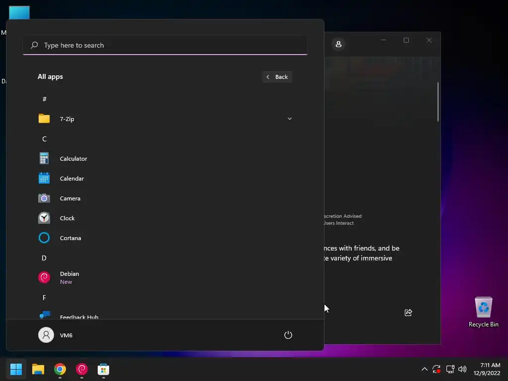Maximize the Microsoft Store window
The height and width of the screenshot is (381, 508).
[x=406, y=40]
